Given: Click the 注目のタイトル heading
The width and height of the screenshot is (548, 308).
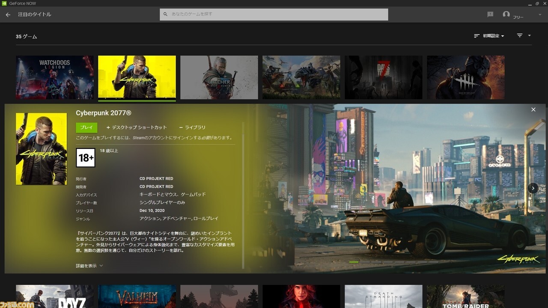Looking at the screenshot, I should pos(34,15).
